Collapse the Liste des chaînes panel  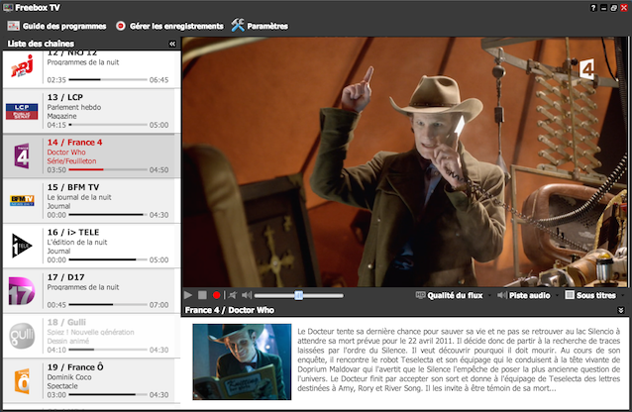coord(172,44)
